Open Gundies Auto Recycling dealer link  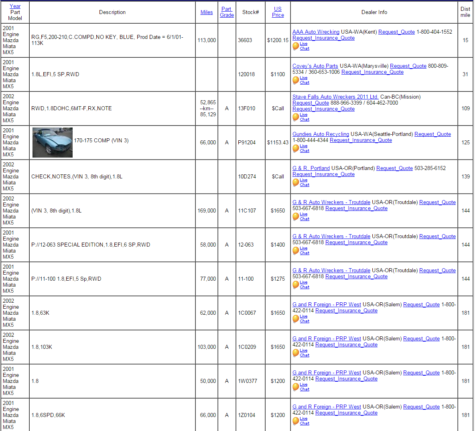click(x=321, y=134)
